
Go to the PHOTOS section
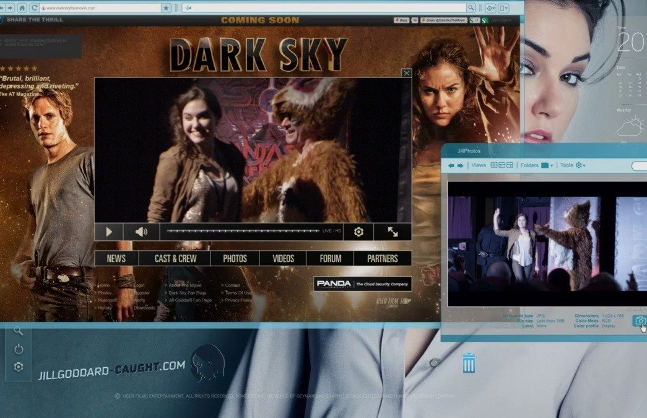(x=235, y=259)
